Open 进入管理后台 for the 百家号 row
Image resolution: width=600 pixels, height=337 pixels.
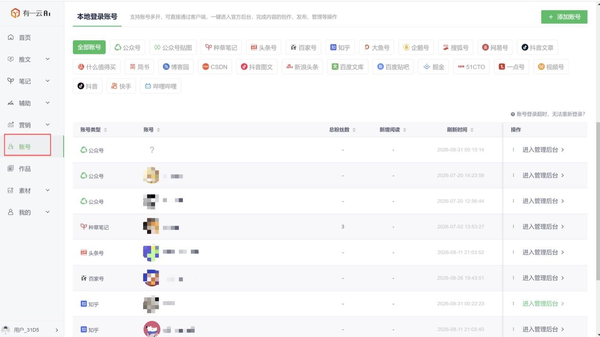pos(543,278)
